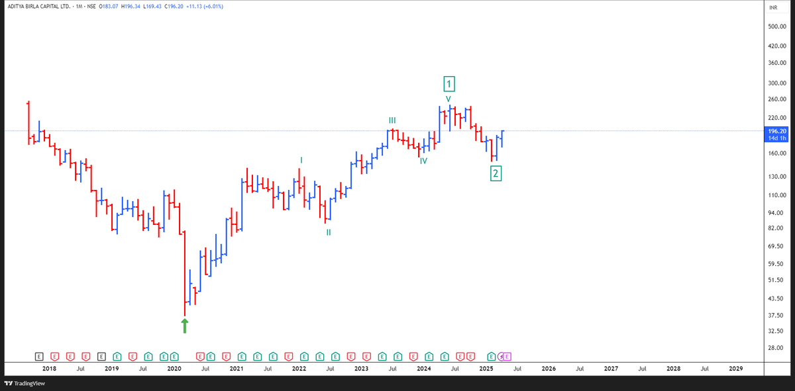This screenshot has height=391, width=795.
Task: Click the 69.50 price scale label
Action: [x=775, y=246]
